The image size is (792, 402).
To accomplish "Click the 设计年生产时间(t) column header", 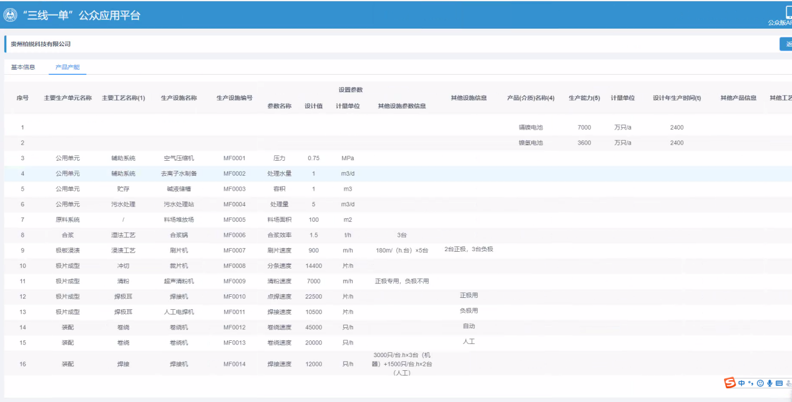I will (x=677, y=98).
